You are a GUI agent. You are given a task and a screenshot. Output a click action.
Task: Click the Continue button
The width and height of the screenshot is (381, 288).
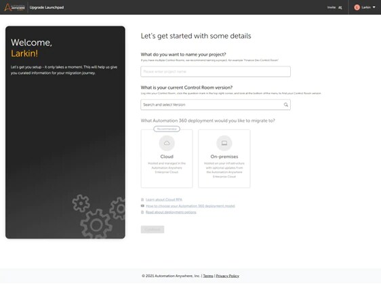pos(153,230)
